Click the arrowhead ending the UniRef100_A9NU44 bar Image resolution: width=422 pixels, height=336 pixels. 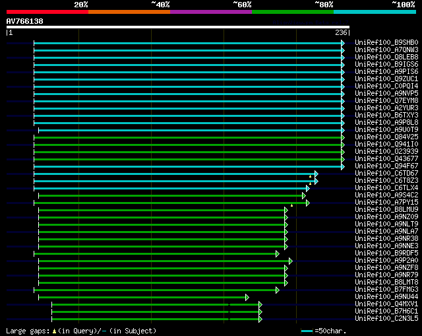coord(247,298)
